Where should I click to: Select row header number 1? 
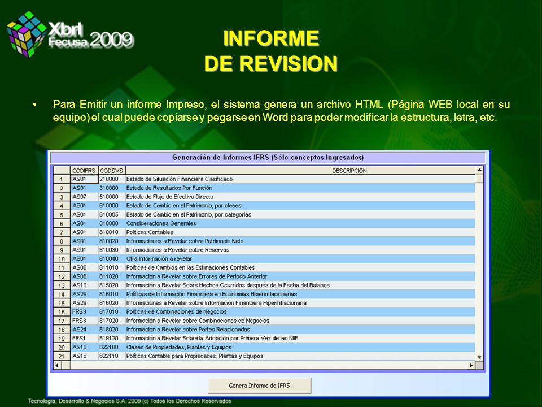tap(62, 179)
